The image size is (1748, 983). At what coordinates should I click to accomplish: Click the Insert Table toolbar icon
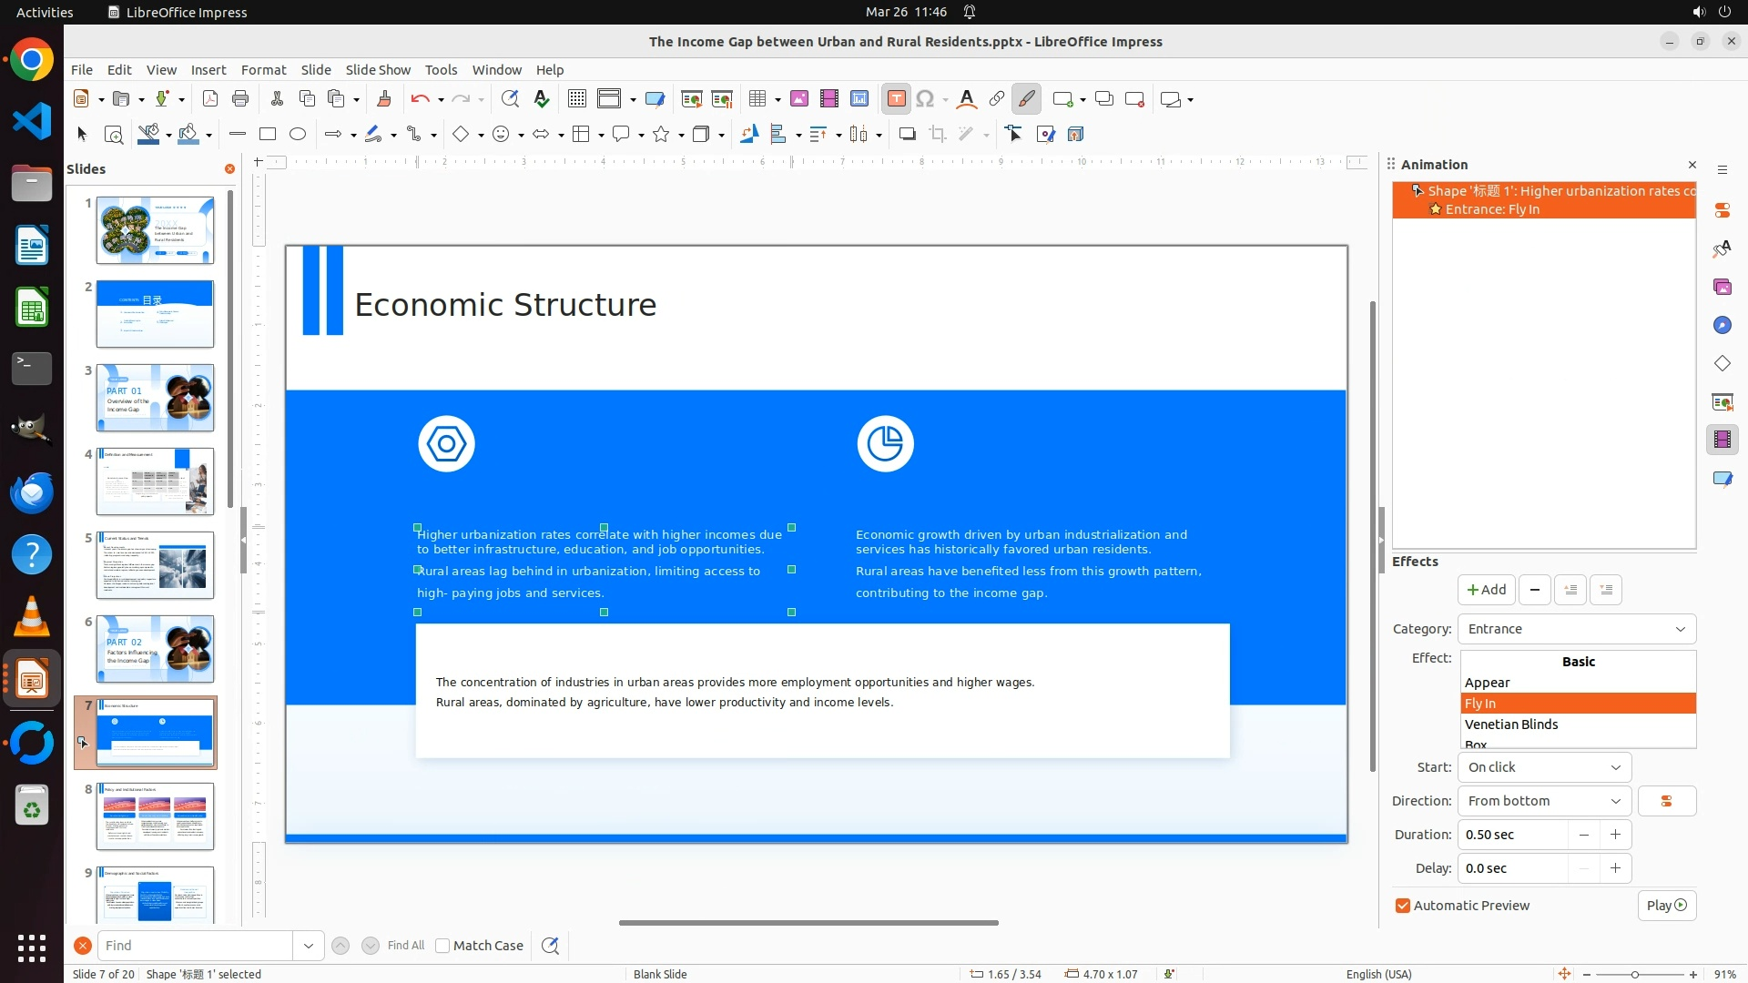tap(757, 99)
